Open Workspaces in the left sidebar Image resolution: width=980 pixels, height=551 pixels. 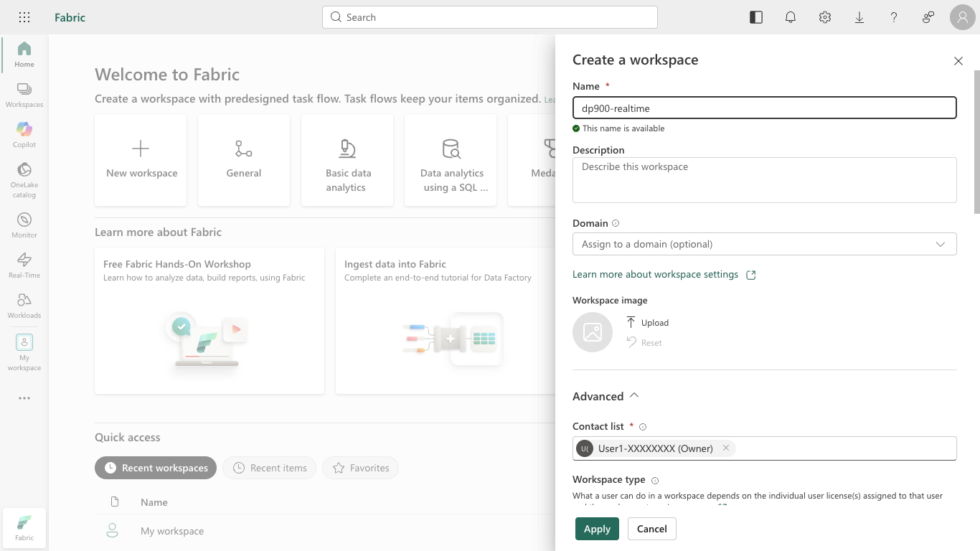[x=24, y=95]
